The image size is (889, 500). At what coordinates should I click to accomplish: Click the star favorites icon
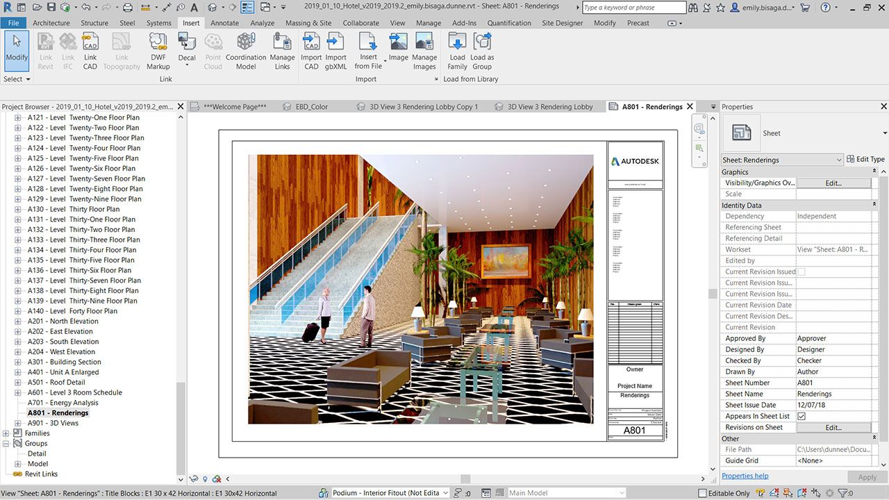(720, 7)
